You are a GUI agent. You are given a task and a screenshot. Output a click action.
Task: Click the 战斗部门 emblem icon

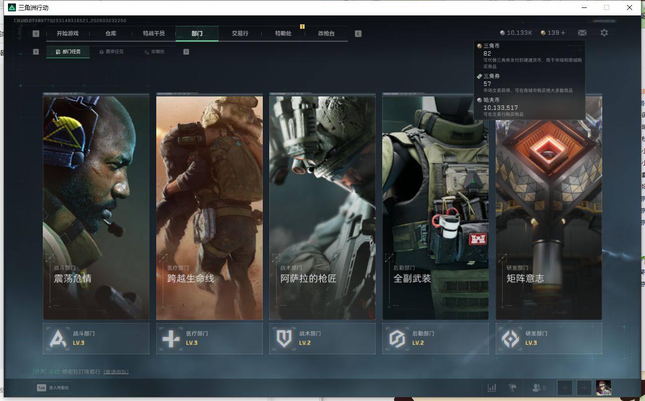point(58,339)
